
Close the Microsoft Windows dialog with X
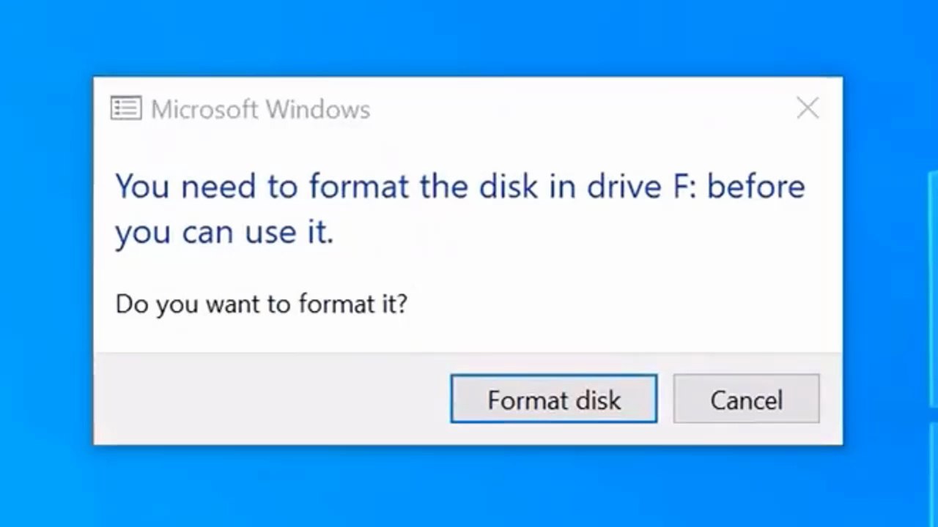click(808, 109)
